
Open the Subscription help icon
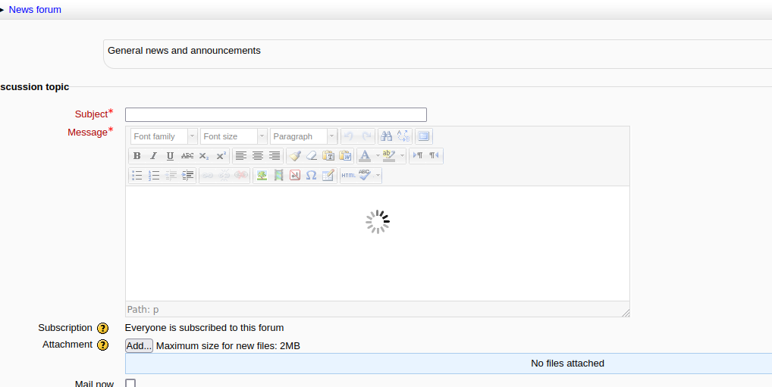click(x=103, y=329)
